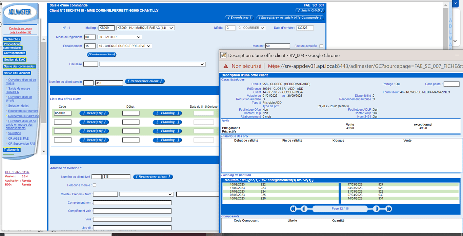Go to last page of parution planning
The height and width of the screenshot is (236, 463).
[388, 209]
